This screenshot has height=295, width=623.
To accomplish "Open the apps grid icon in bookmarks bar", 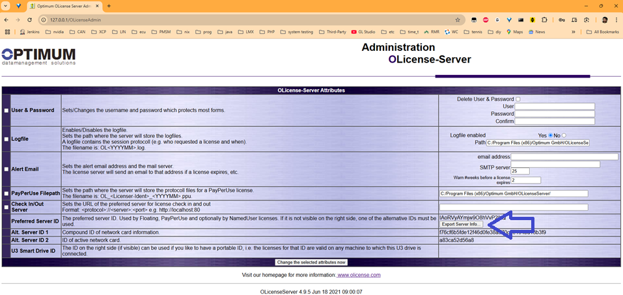I will point(7,32).
